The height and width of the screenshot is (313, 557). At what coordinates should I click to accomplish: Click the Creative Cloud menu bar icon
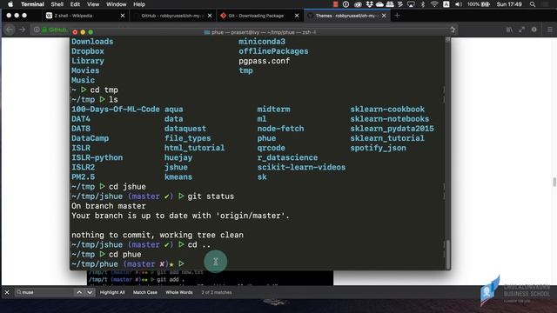[x=358, y=4]
